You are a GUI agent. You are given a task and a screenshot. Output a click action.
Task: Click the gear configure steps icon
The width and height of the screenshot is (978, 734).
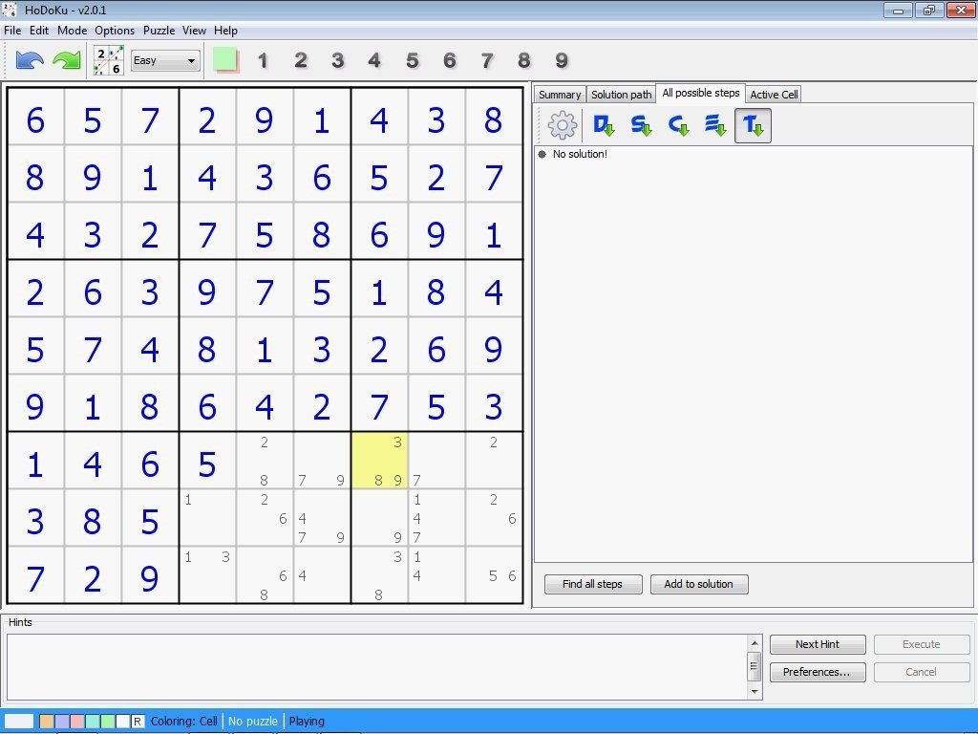tap(562, 125)
